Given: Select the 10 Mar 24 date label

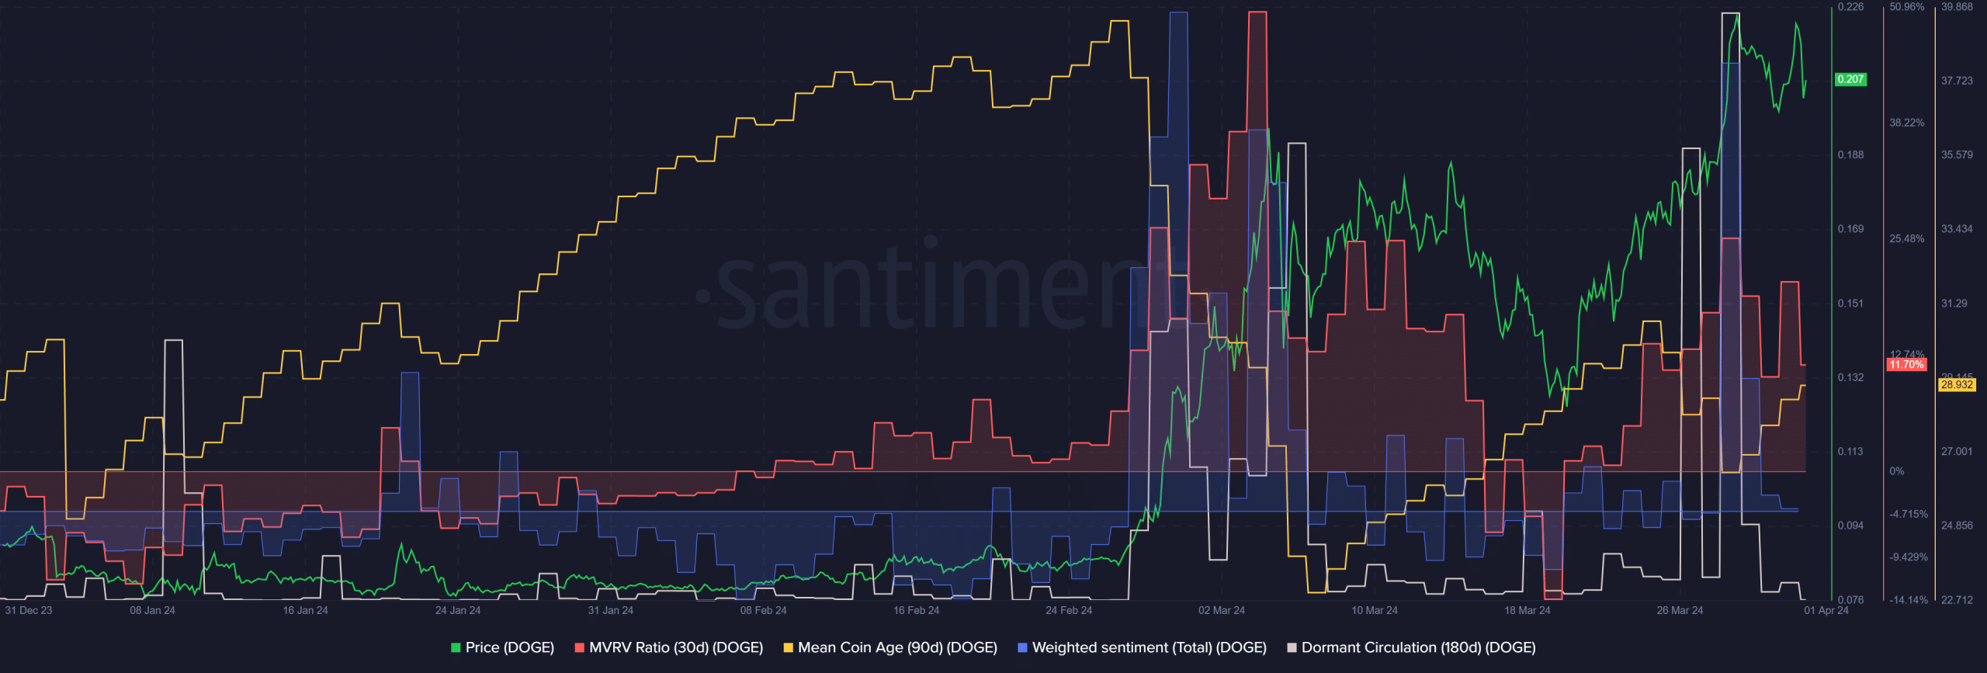Looking at the screenshot, I should [1375, 610].
